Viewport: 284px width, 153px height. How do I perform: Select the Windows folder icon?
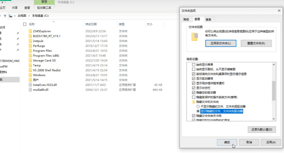[30, 75]
